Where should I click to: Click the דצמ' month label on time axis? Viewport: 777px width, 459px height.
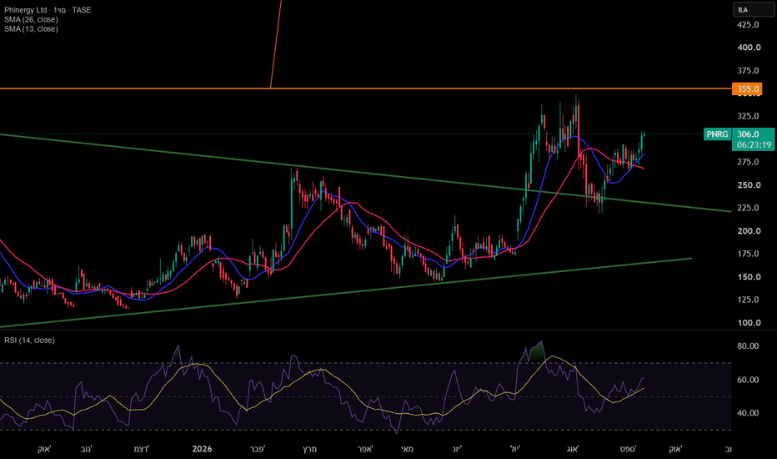[x=141, y=449]
